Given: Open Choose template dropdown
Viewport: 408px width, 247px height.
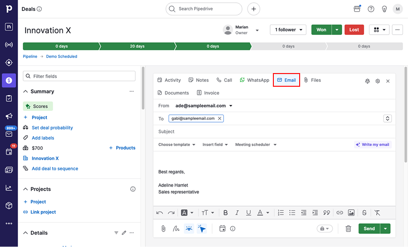Looking at the screenshot, I should [177, 144].
